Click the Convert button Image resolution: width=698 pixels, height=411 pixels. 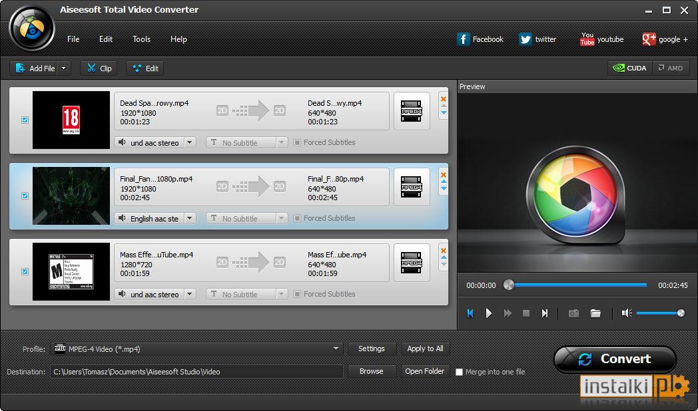point(615,359)
